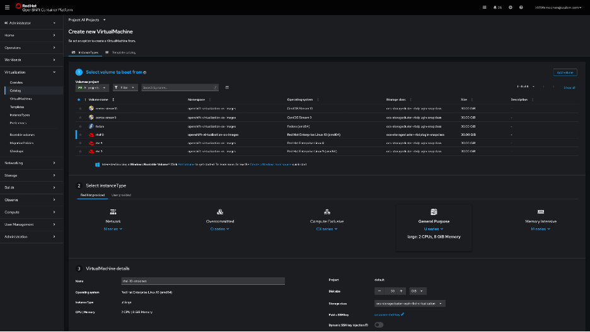Click the Add volume button
Viewport: 590px width, 332px height.
pos(565,73)
